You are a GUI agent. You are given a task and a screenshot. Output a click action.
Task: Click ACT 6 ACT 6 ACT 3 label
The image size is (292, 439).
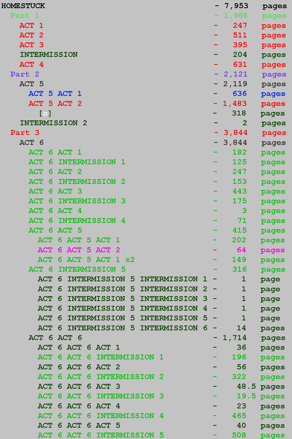tap(79, 386)
